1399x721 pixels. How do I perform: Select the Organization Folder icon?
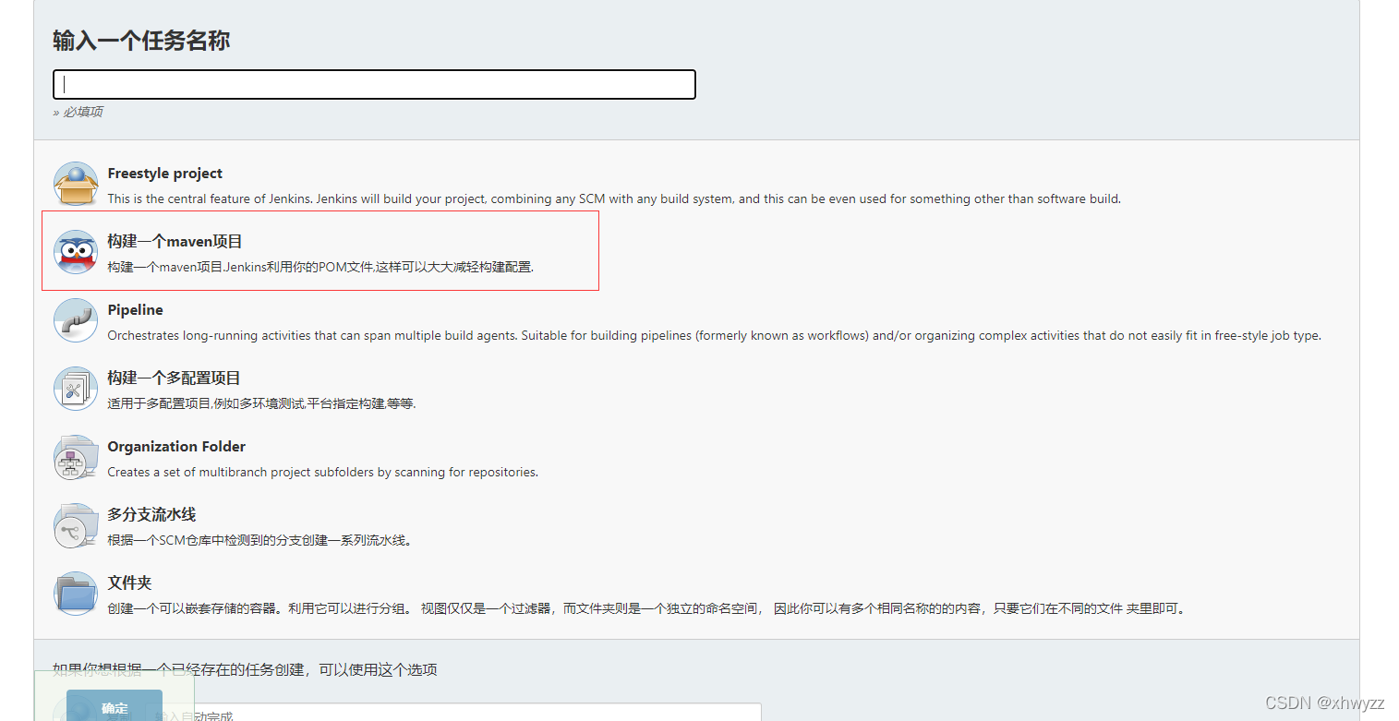click(76, 457)
